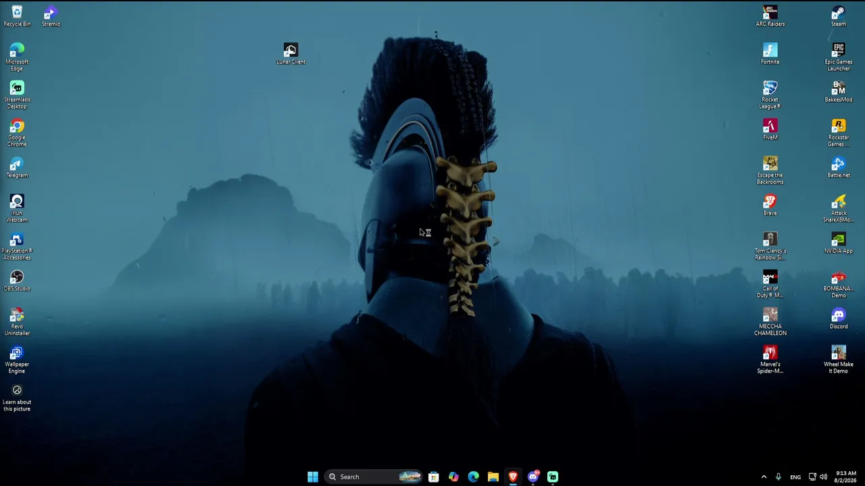Open File Explorer from the taskbar

click(493, 477)
